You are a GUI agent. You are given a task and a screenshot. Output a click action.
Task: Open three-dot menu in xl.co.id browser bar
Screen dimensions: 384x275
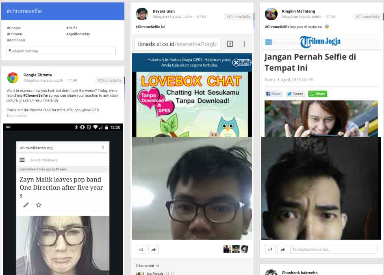(x=244, y=44)
